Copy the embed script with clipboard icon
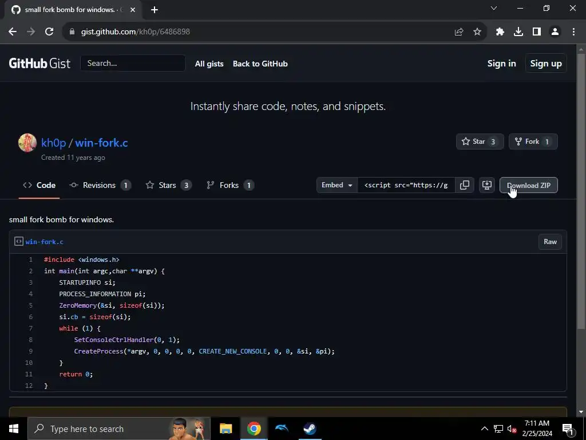586x440 pixels. click(465, 185)
